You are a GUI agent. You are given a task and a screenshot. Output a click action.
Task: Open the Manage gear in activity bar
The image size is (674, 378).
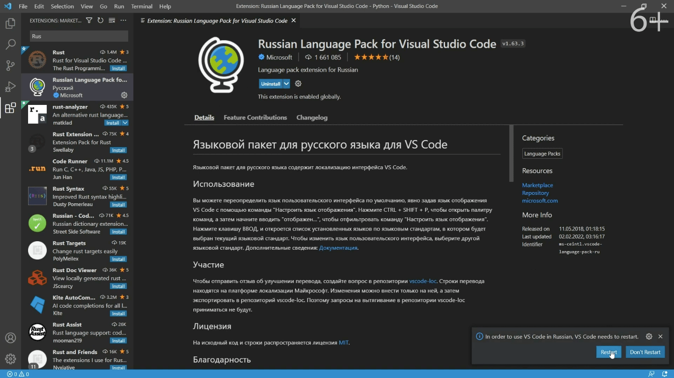[10, 359]
